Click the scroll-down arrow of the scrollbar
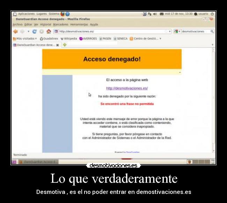The height and width of the screenshot is (203, 227). (213, 151)
